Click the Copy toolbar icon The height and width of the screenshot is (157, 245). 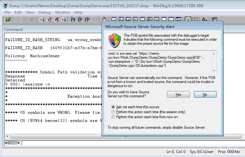pyautogui.click(x=25, y=19)
